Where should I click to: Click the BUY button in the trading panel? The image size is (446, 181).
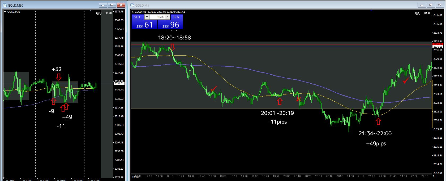click(x=177, y=17)
